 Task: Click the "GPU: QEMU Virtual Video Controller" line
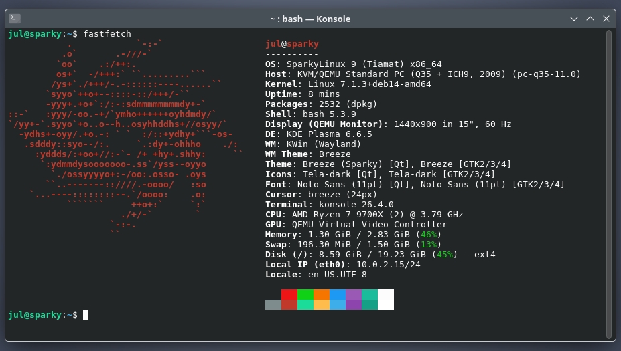click(356, 225)
